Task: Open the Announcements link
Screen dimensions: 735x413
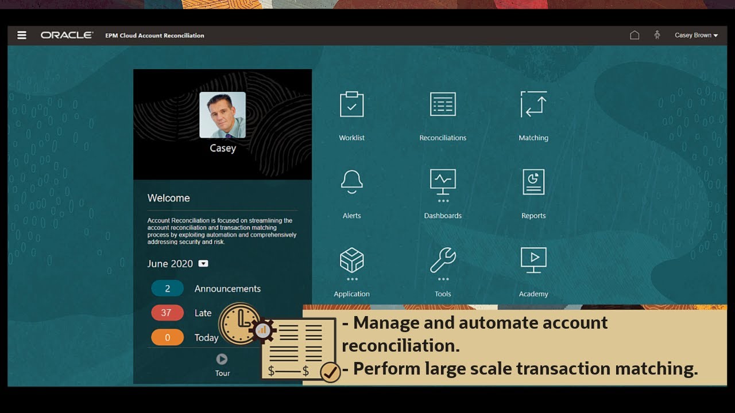Action: (x=227, y=289)
